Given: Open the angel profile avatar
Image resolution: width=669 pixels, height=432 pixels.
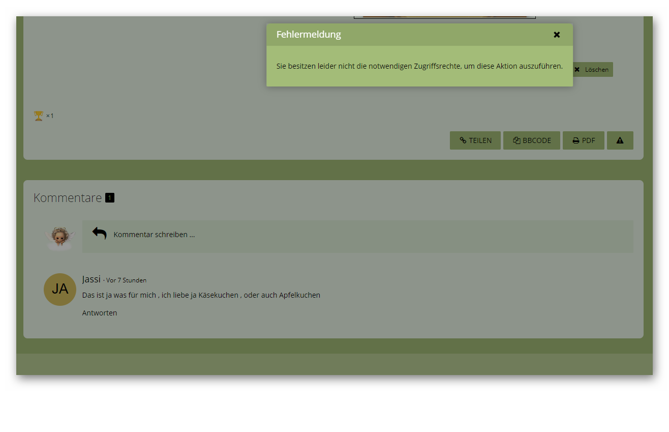Looking at the screenshot, I should [60, 237].
